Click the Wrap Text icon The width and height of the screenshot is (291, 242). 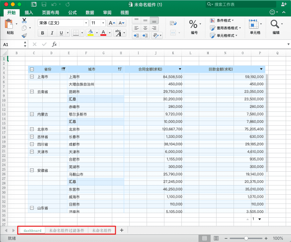(x=173, y=23)
